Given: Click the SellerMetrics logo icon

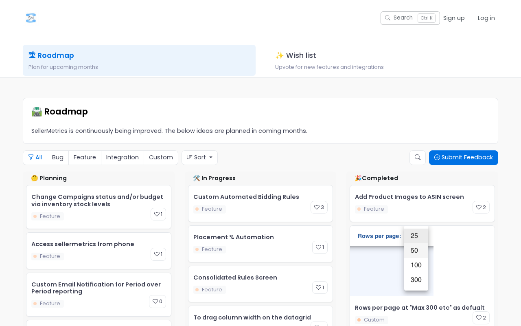Looking at the screenshot, I should point(31,18).
